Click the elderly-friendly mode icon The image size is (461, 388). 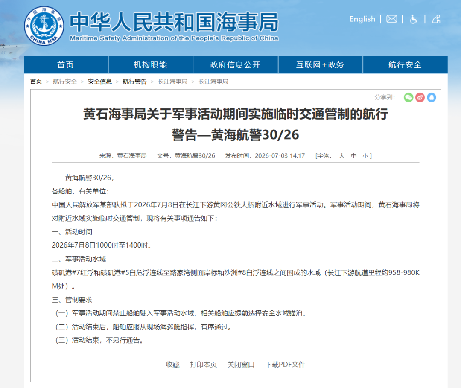coord(436,19)
